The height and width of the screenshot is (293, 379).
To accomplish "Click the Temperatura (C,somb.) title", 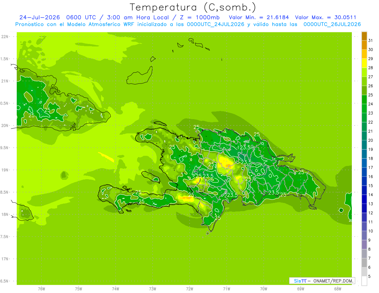I will coord(193,7).
